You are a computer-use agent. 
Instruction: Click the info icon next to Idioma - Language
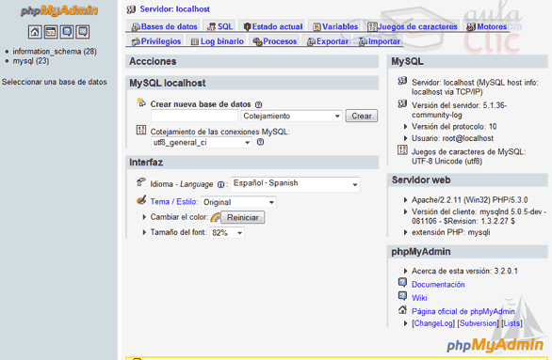pos(220,185)
